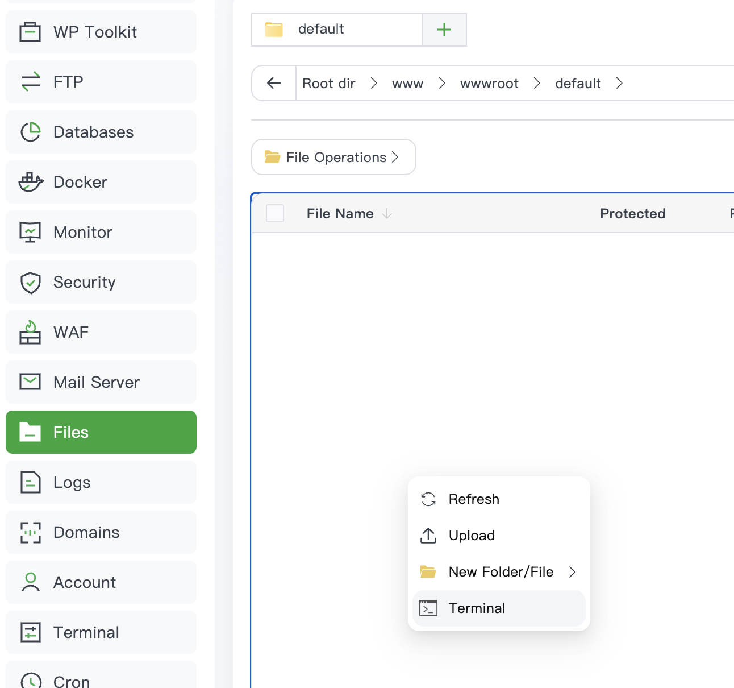Sort by File Name column arrow
Screen dimensions: 734x688
tap(387, 213)
